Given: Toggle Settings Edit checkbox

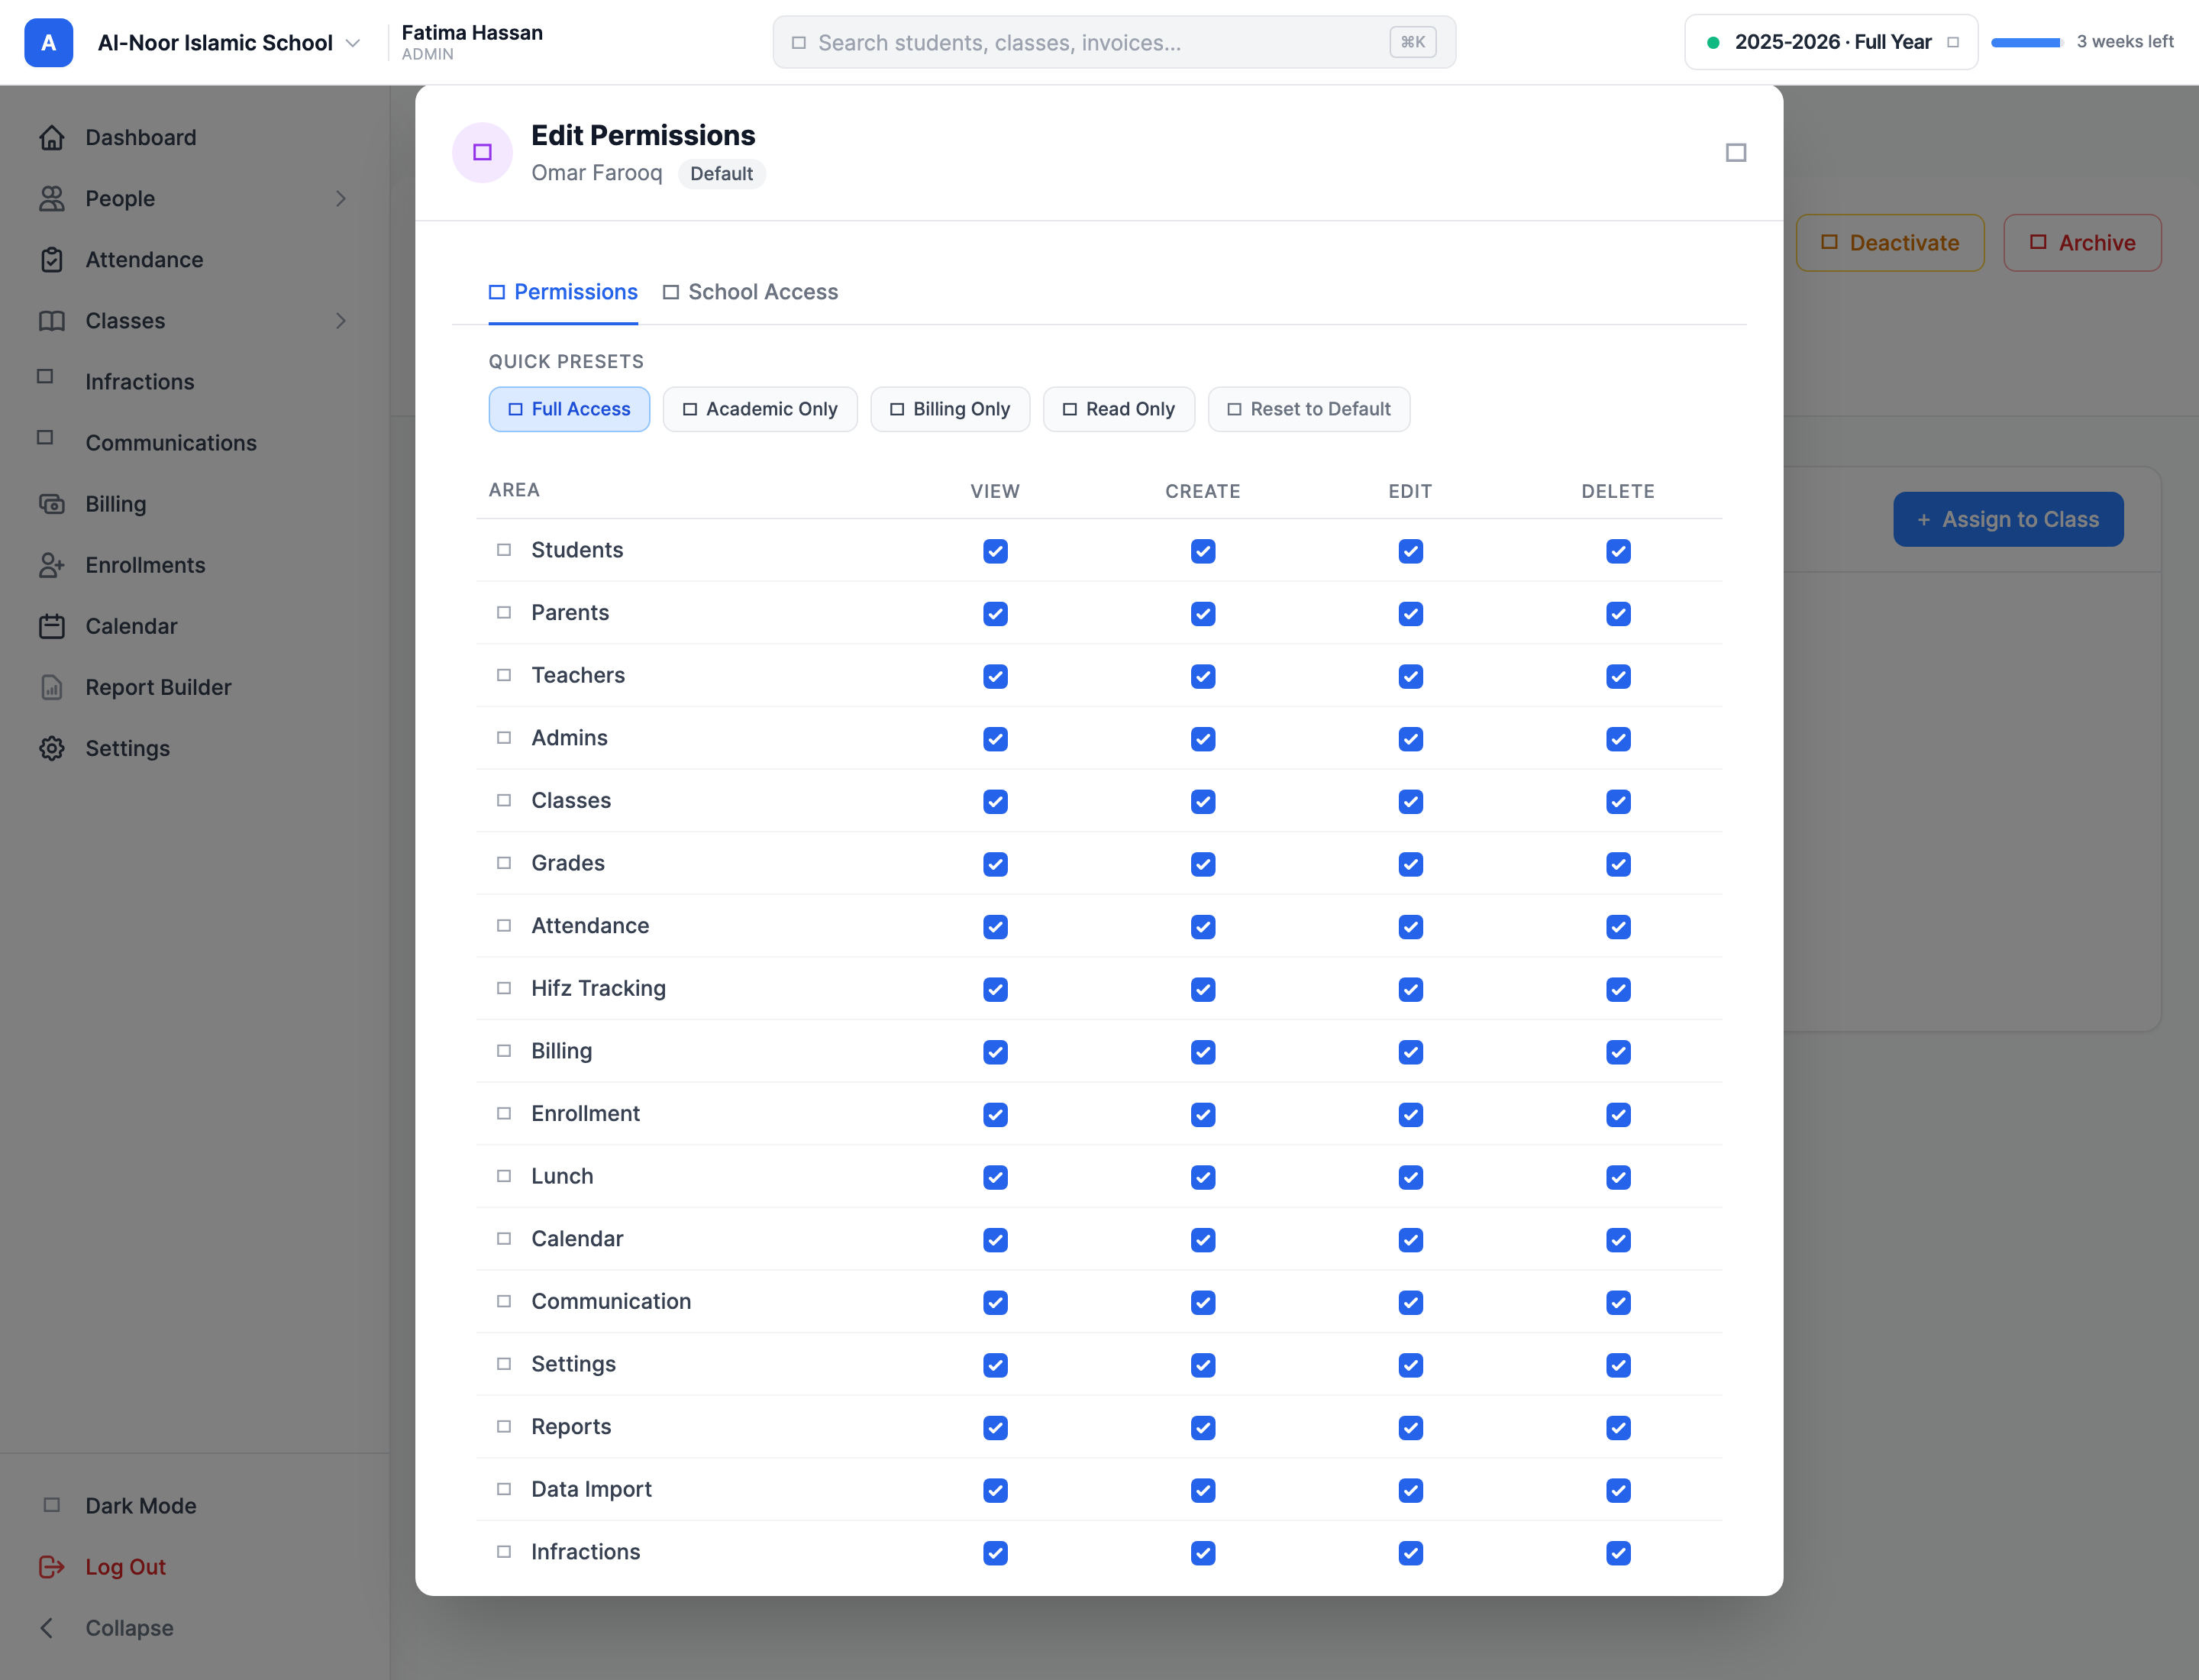Looking at the screenshot, I should point(1410,1365).
